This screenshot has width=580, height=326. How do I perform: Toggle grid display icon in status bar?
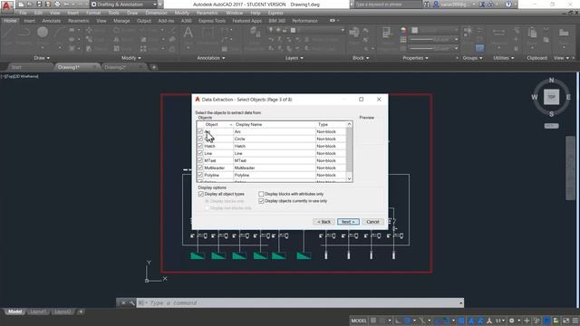point(373,321)
